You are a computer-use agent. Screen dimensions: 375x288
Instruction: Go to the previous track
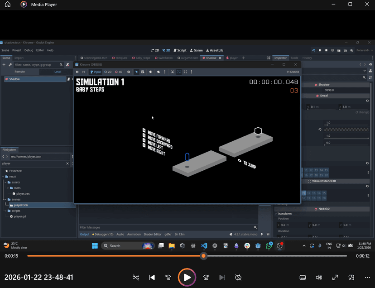[x=152, y=277]
